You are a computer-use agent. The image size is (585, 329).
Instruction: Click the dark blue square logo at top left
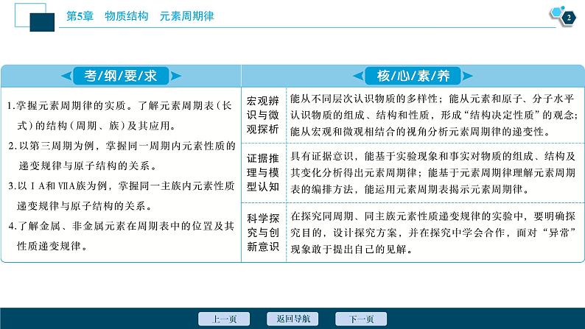coord(42,22)
